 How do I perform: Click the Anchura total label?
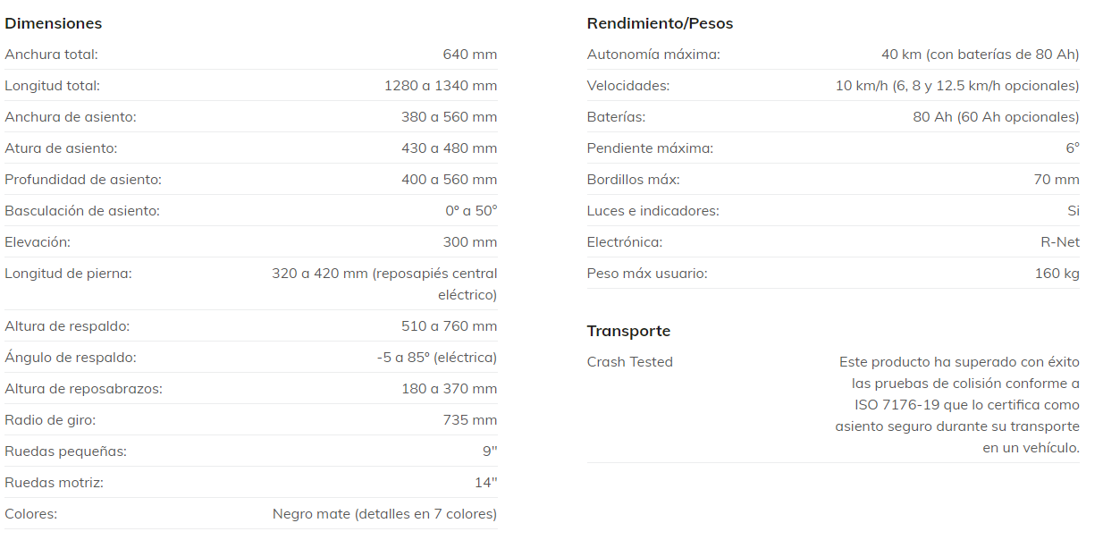(x=51, y=55)
